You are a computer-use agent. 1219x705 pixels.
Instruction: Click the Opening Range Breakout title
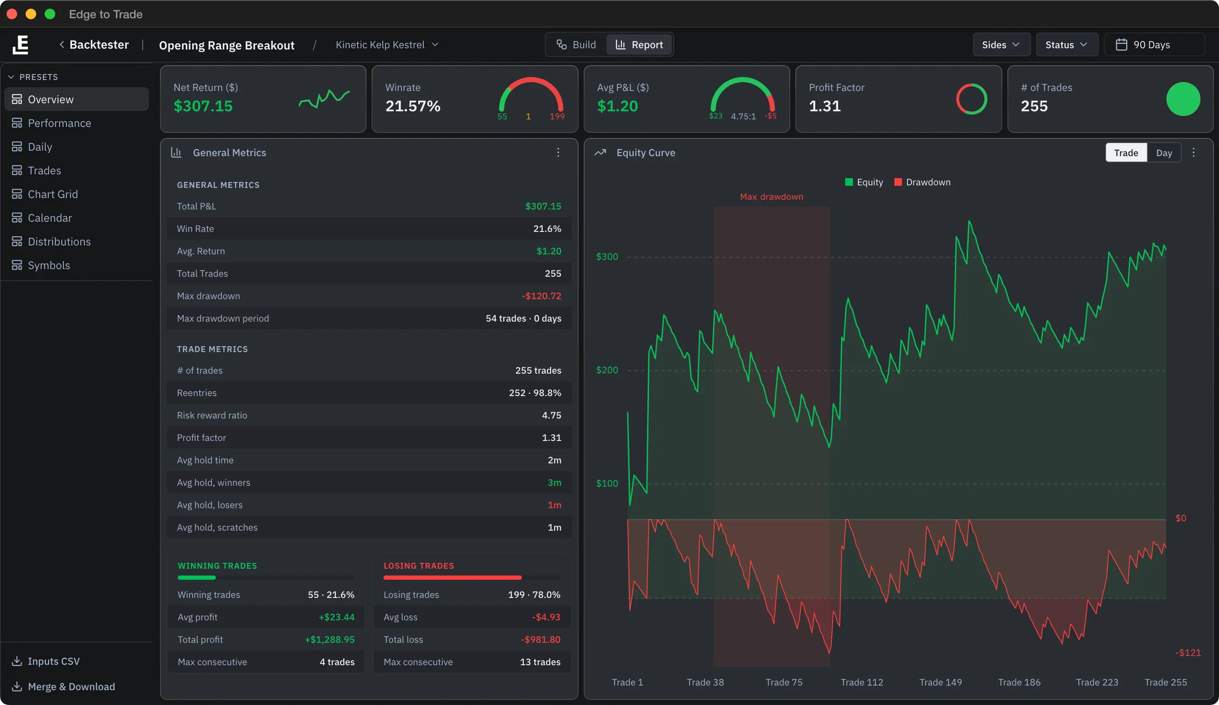click(x=226, y=45)
